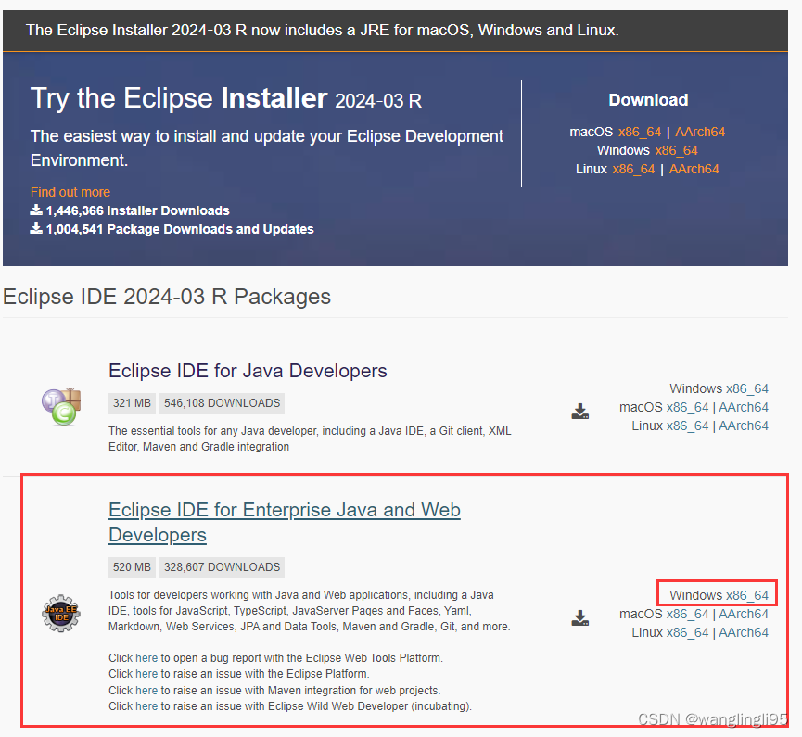Download installer for Windows x86_64
This screenshot has width=802, height=737.
coord(676,150)
